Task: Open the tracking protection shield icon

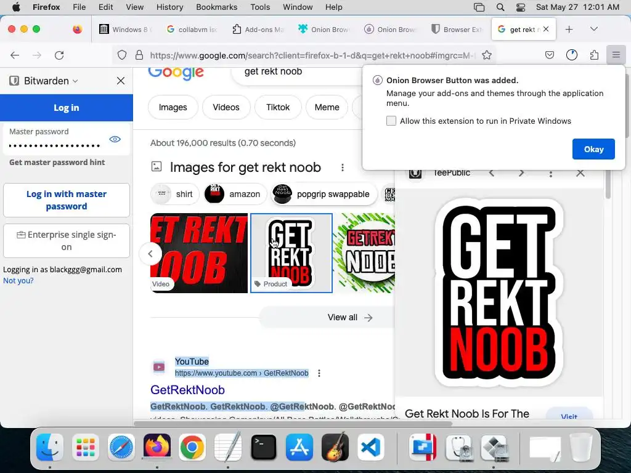Action: click(x=122, y=55)
